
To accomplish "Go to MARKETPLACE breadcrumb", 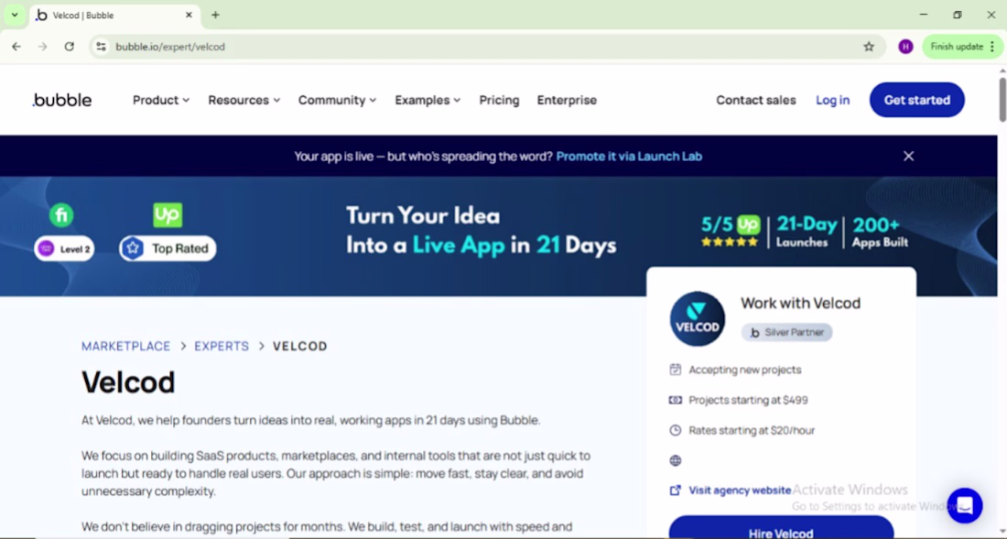I will point(126,347).
